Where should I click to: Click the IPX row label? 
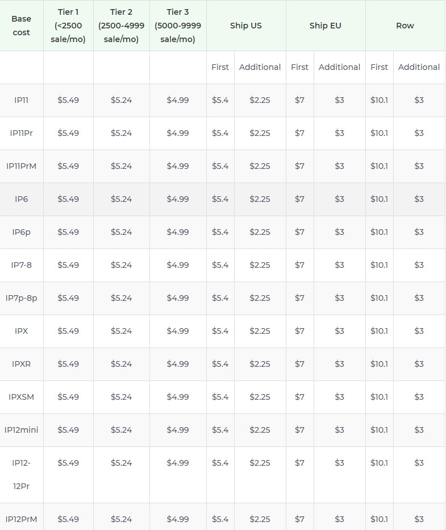[21, 331]
